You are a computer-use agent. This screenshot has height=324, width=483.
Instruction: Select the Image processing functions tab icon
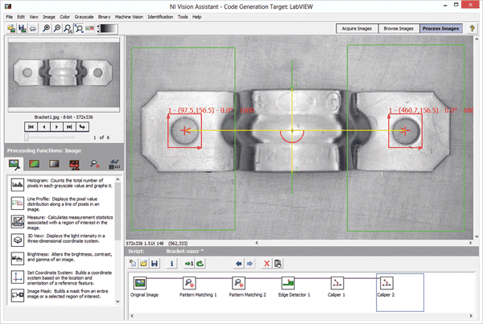click(14, 164)
